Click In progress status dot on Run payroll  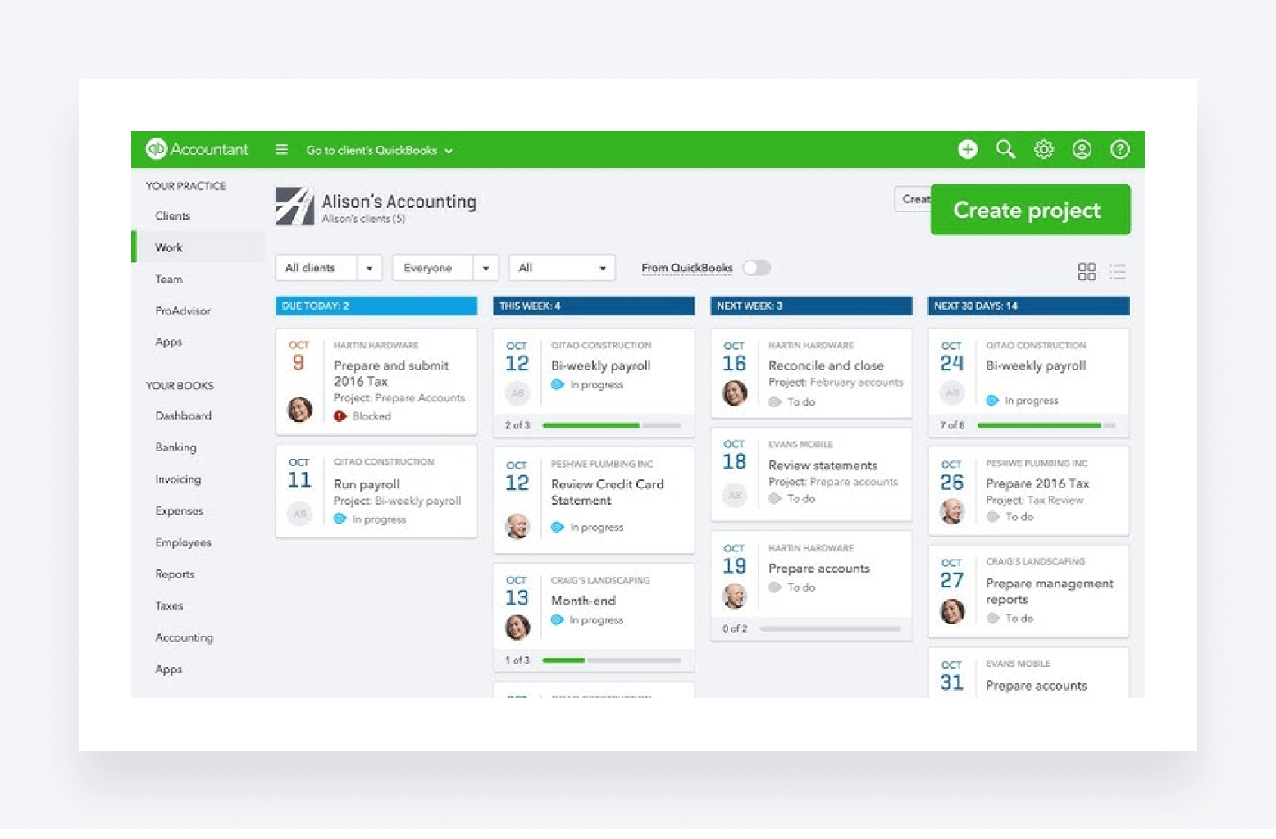pos(340,519)
